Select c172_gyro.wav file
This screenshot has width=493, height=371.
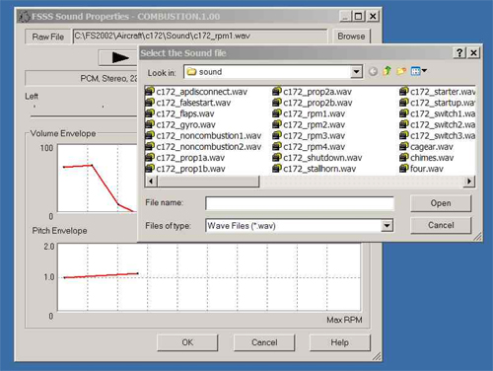coord(180,124)
